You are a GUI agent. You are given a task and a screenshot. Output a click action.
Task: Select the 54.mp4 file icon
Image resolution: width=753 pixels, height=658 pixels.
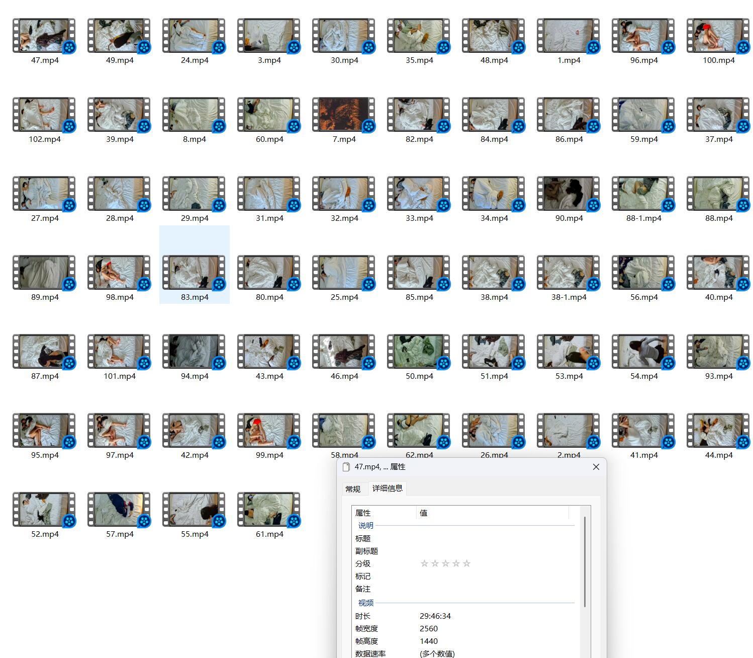point(643,352)
